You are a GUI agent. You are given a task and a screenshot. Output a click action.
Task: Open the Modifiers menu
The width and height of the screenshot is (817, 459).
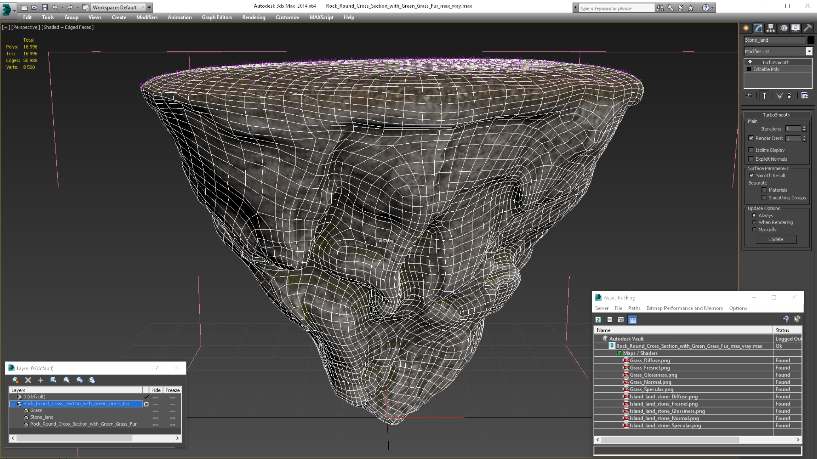147,17
